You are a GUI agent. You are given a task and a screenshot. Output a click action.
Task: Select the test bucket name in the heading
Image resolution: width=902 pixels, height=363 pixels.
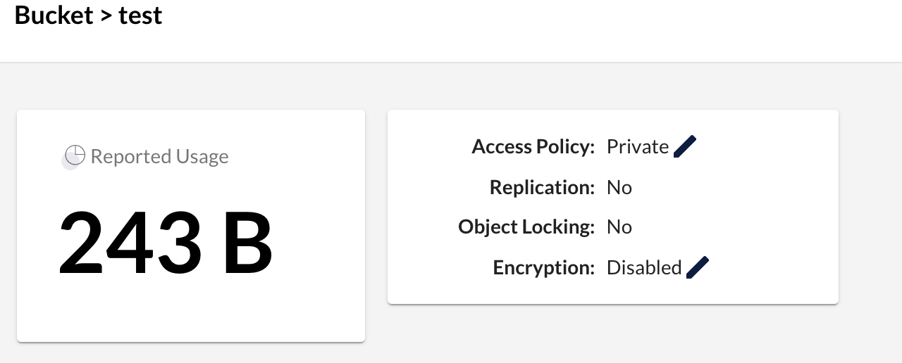(140, 15)
